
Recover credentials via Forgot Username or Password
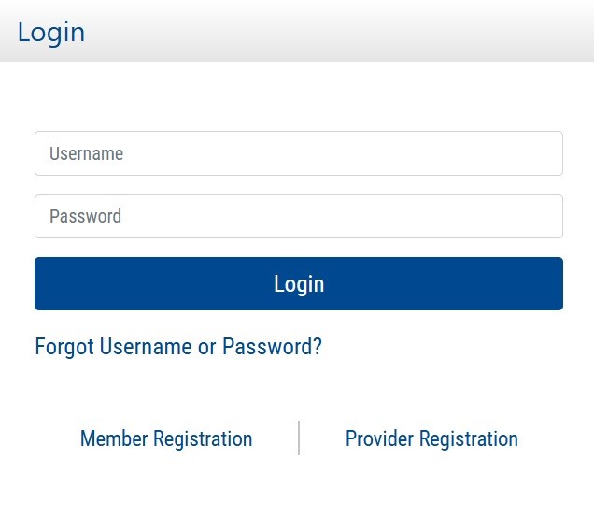(178, 347)
